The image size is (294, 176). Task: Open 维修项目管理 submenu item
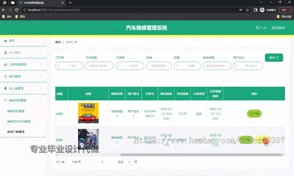(x=16, y=111)
